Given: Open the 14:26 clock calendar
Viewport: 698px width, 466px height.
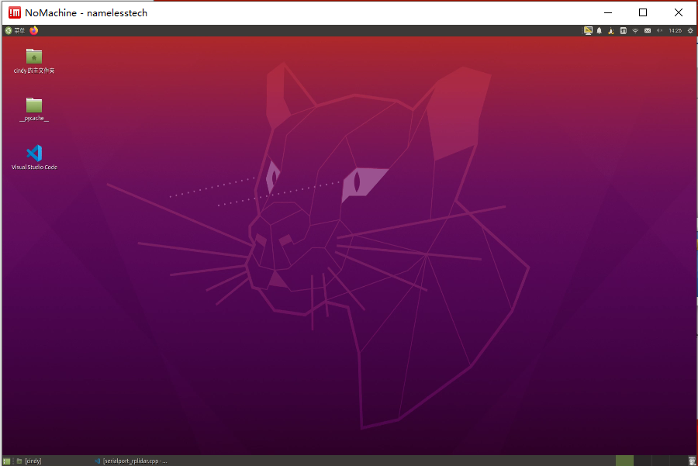Looking at the screenshot, I should pos(675,31).
